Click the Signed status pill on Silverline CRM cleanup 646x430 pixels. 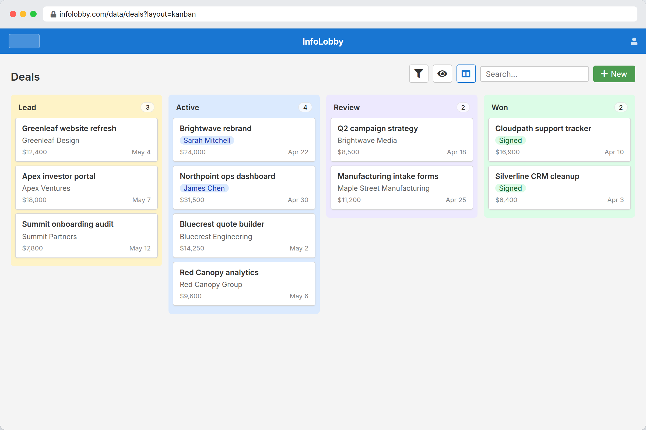click(x=510, y=188)
